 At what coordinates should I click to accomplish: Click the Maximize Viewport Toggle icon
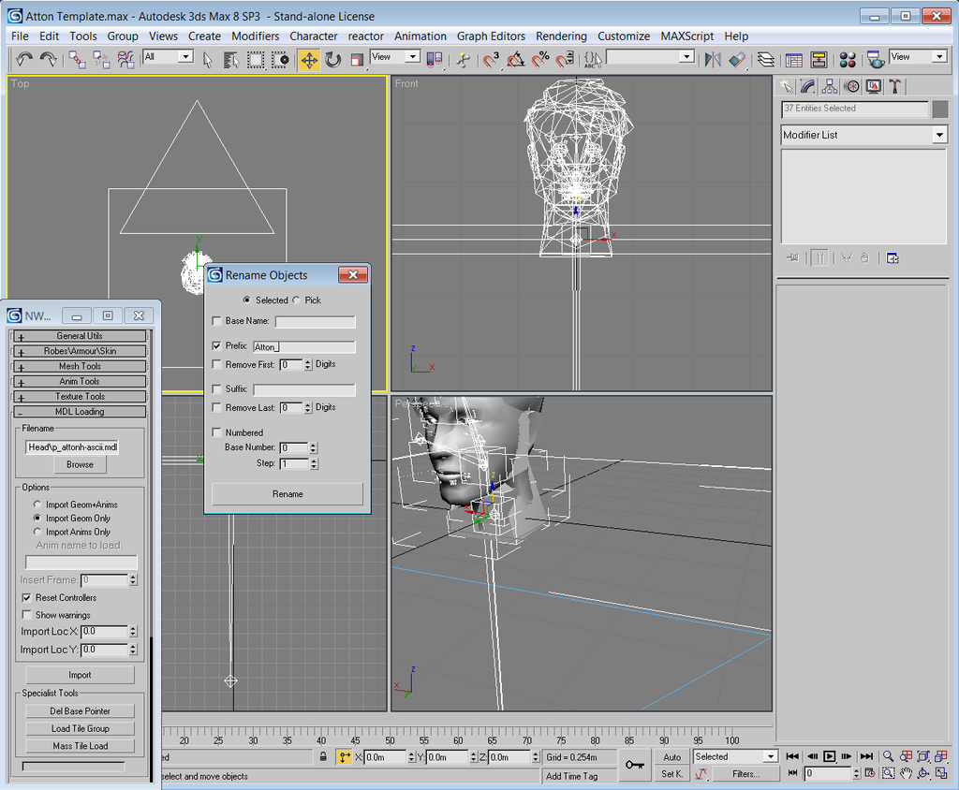(x=941, y=773)
